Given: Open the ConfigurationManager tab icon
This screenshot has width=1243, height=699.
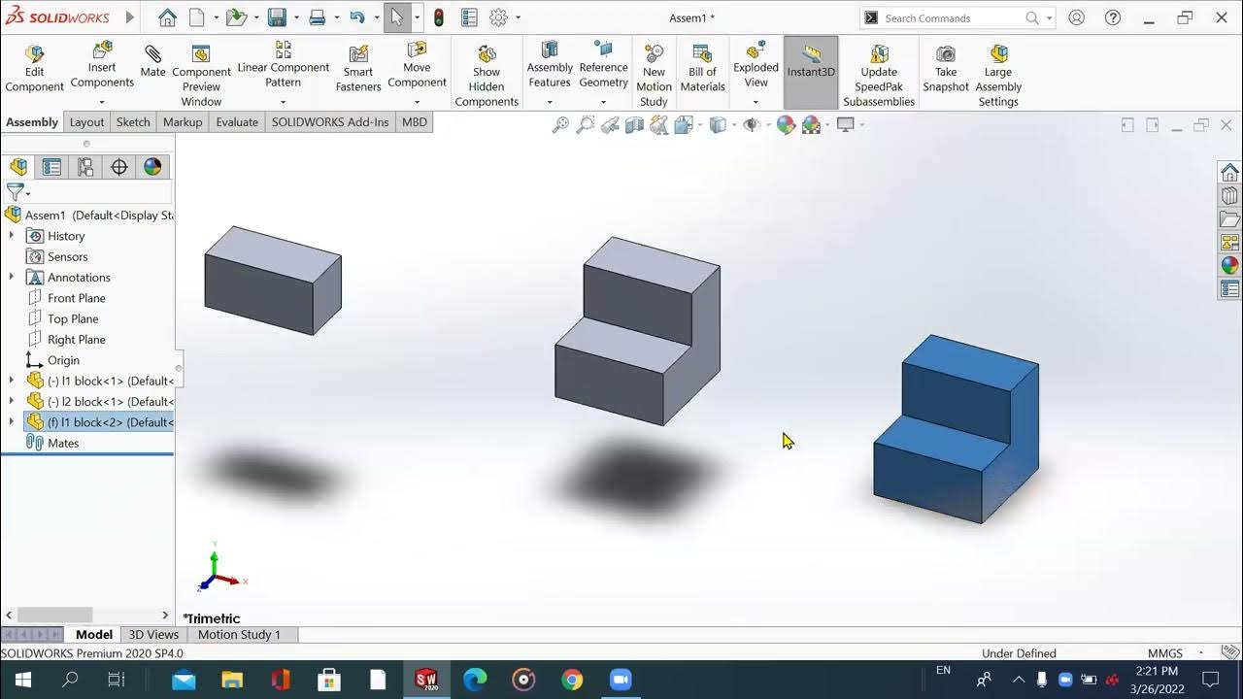Looking at the screenshot, I should (85, 167).
